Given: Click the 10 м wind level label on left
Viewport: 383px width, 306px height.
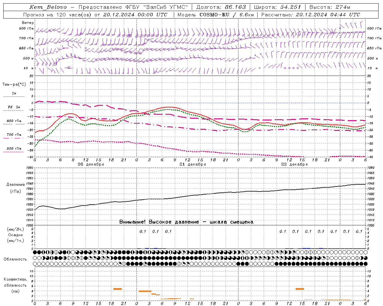Looking at the screenshot, I should [28, 68].
